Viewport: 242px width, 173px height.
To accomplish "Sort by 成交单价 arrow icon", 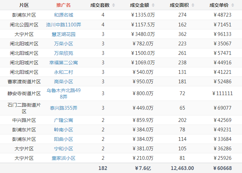I will tap(233, 5).
